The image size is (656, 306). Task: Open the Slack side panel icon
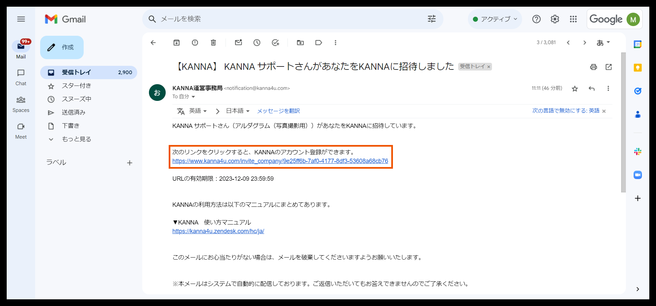click(638, 151)
